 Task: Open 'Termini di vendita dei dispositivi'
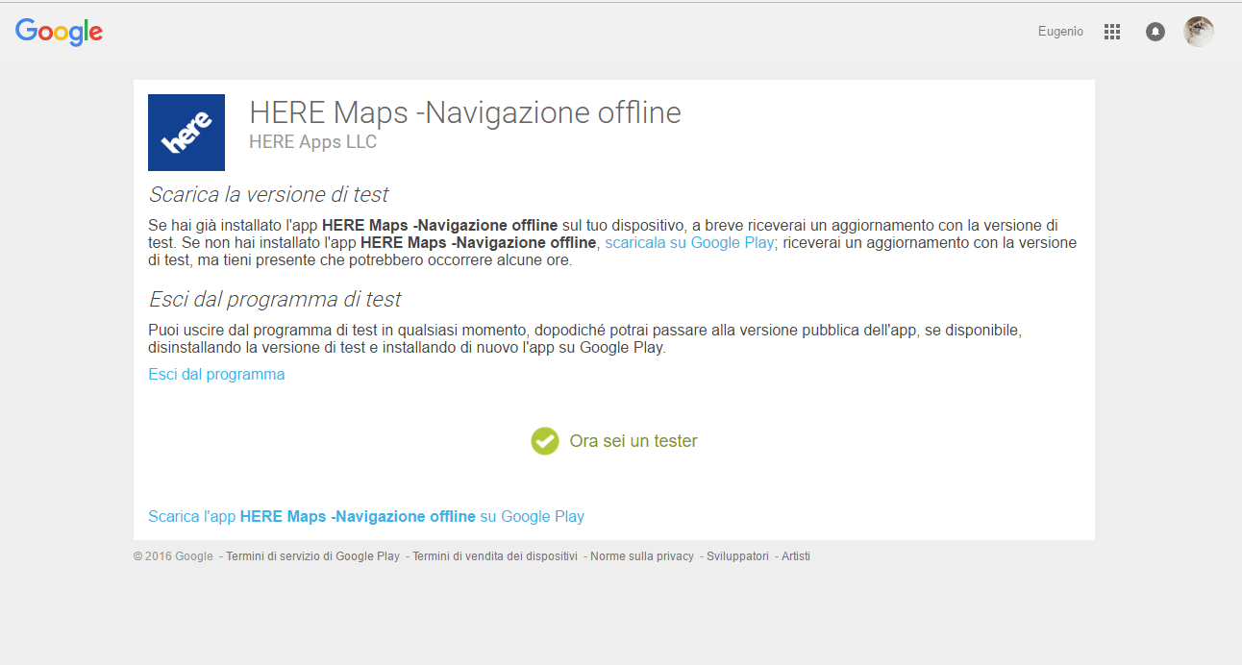coord(495,556)
